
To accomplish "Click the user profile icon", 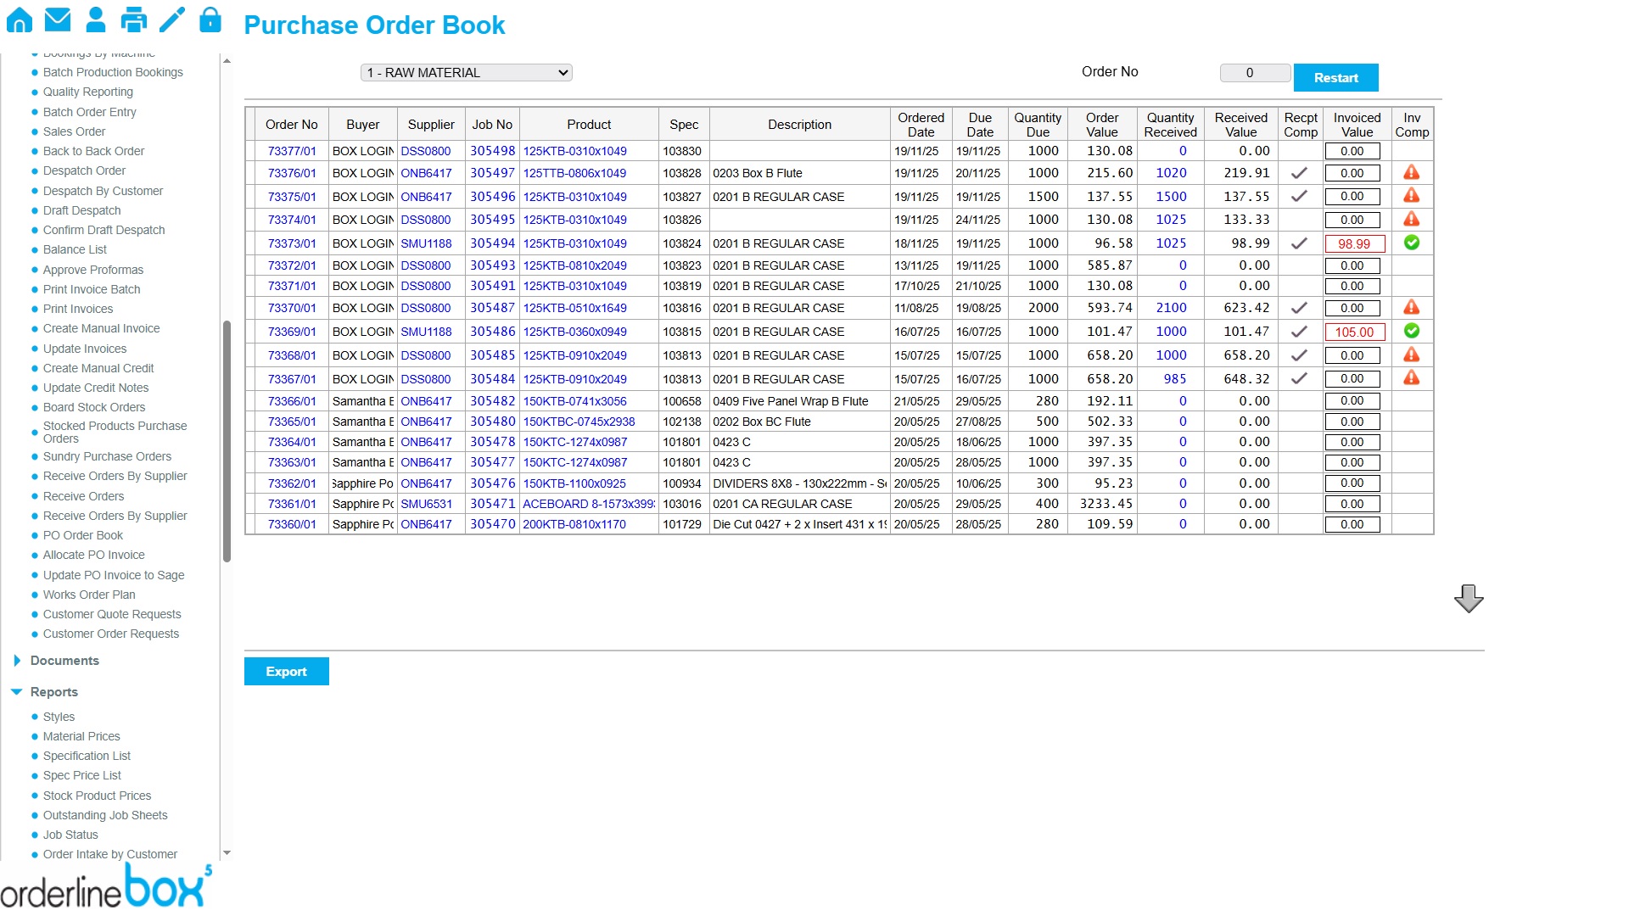I will 96,20.
